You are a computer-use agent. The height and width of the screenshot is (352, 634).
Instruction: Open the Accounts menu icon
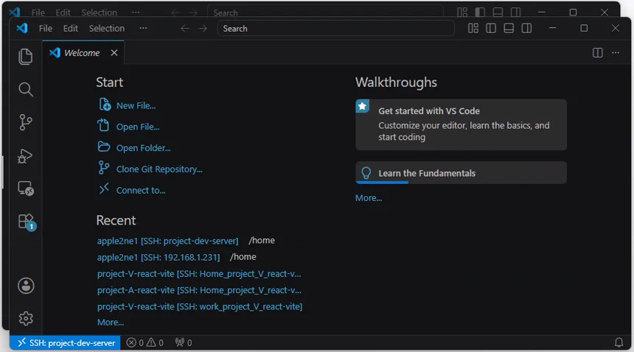(x=26, y=286)
